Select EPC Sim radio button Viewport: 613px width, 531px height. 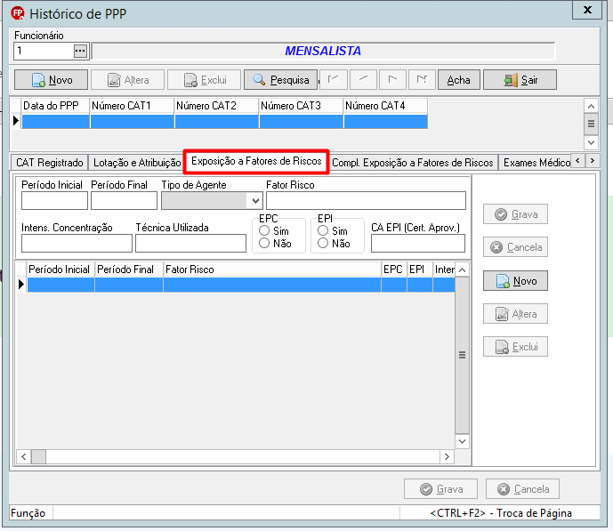coord(264,230)
